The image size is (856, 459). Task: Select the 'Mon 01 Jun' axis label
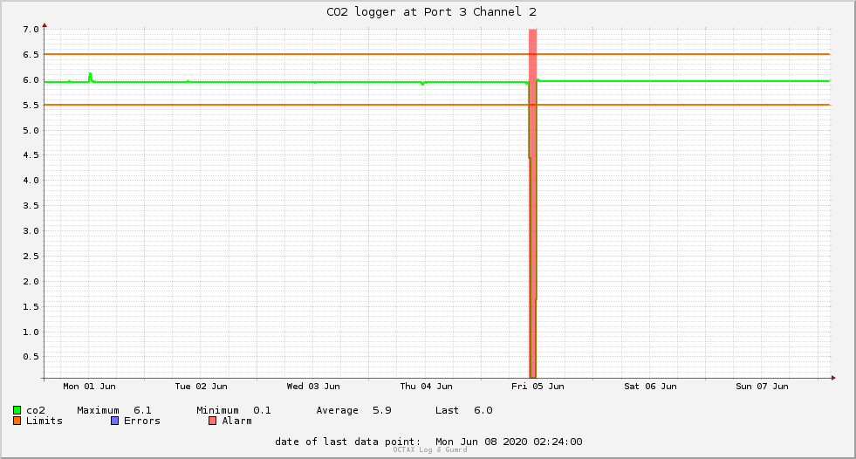[x=90, y=387]
